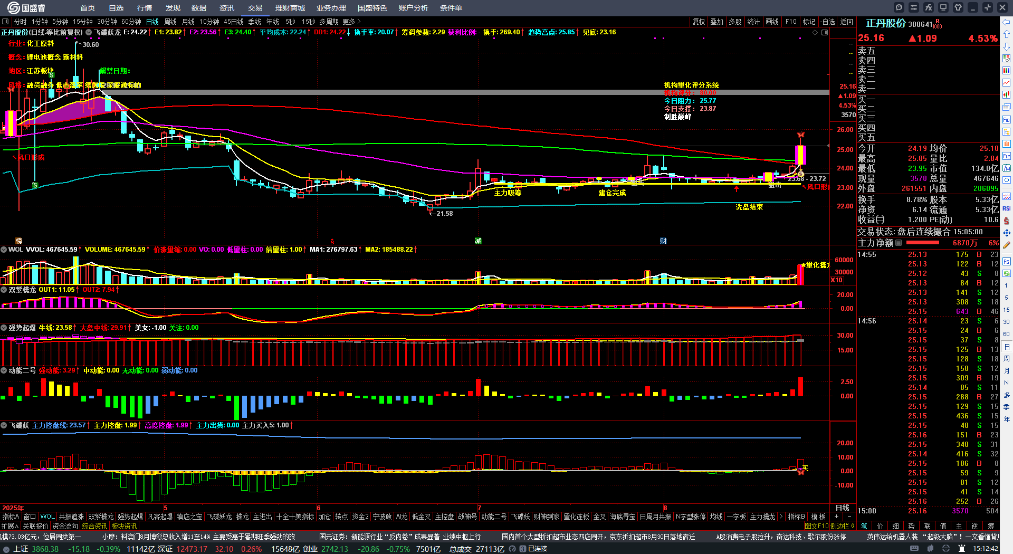Image resolution: width=1013 pixels, height=554 pixels.
Task: Click the back arrow icon in right sidebar
Action: (x=1007, y=22)
